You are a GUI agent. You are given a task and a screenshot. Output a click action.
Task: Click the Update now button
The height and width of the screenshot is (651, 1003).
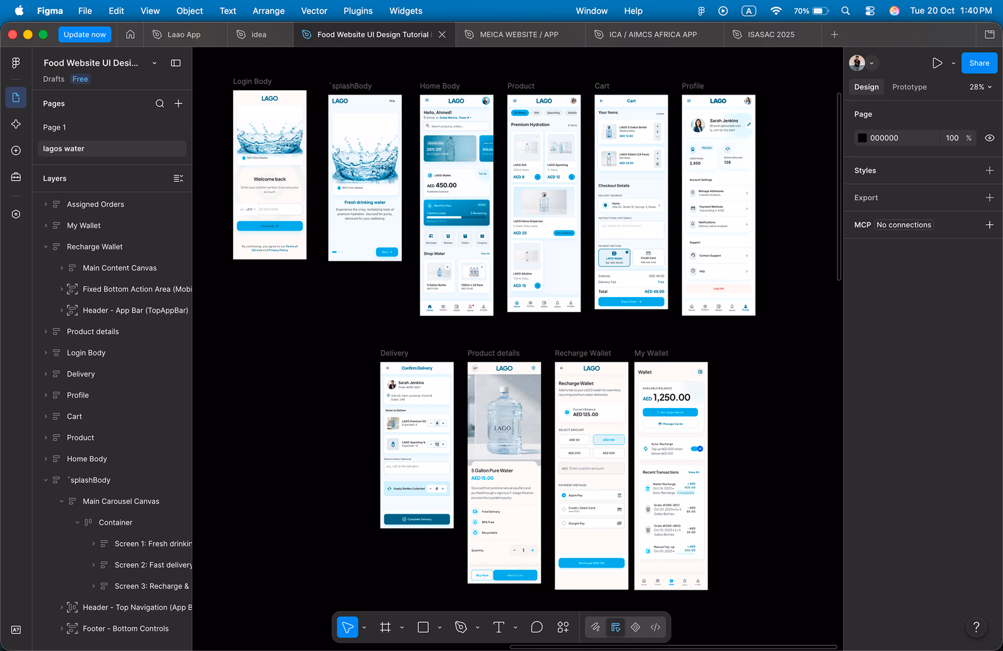tap(85, 34)
